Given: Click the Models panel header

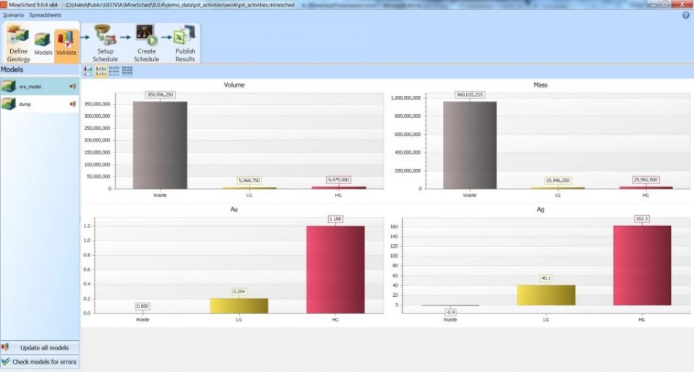Looking at the screenshot, I should point(39,69).
